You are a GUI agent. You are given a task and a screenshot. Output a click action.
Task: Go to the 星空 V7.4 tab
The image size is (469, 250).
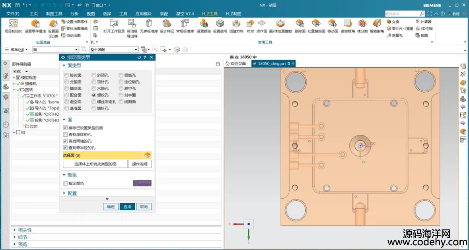pos(185,14)
